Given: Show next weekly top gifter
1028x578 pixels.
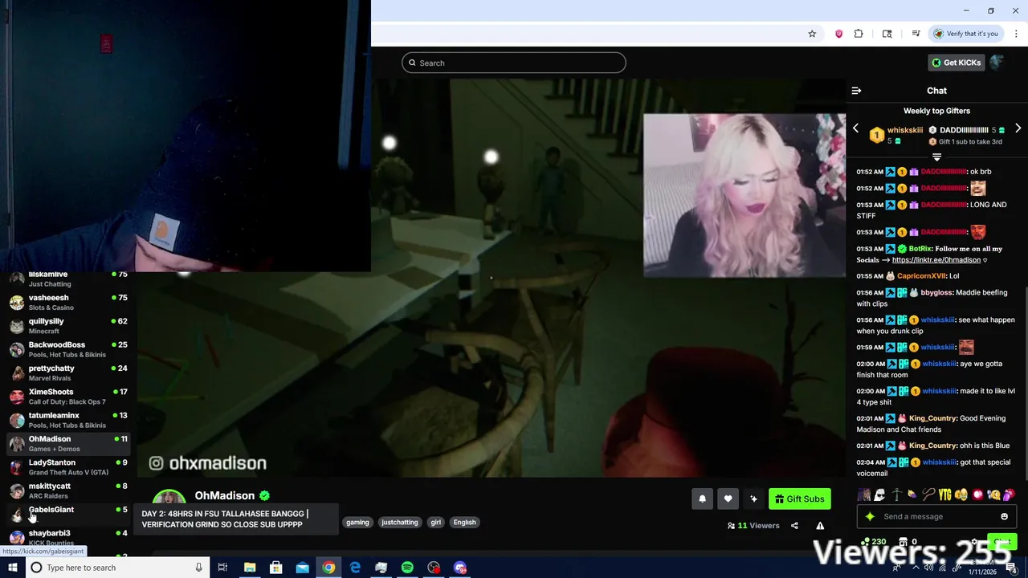Looking at the screenshot, I should pyautogui.click(x=1018, y=128).
